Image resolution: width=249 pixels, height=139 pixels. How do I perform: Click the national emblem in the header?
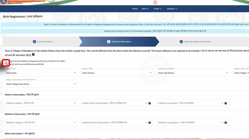tap(155, 2)
